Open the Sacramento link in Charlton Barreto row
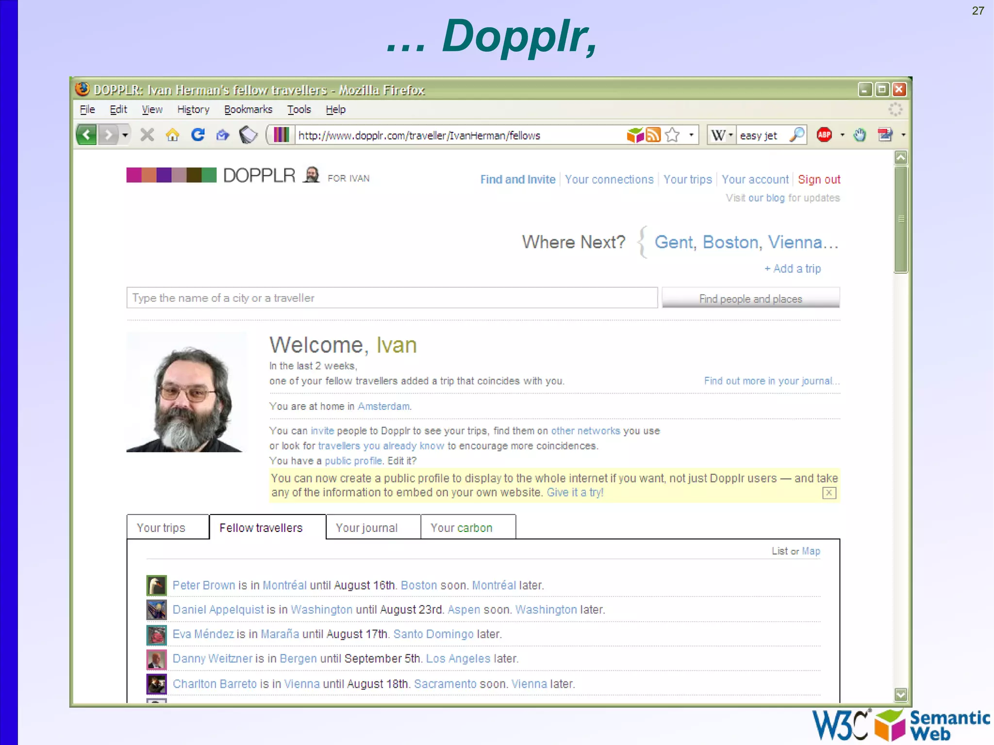The image size is (994, 745). tap(445, 684)
